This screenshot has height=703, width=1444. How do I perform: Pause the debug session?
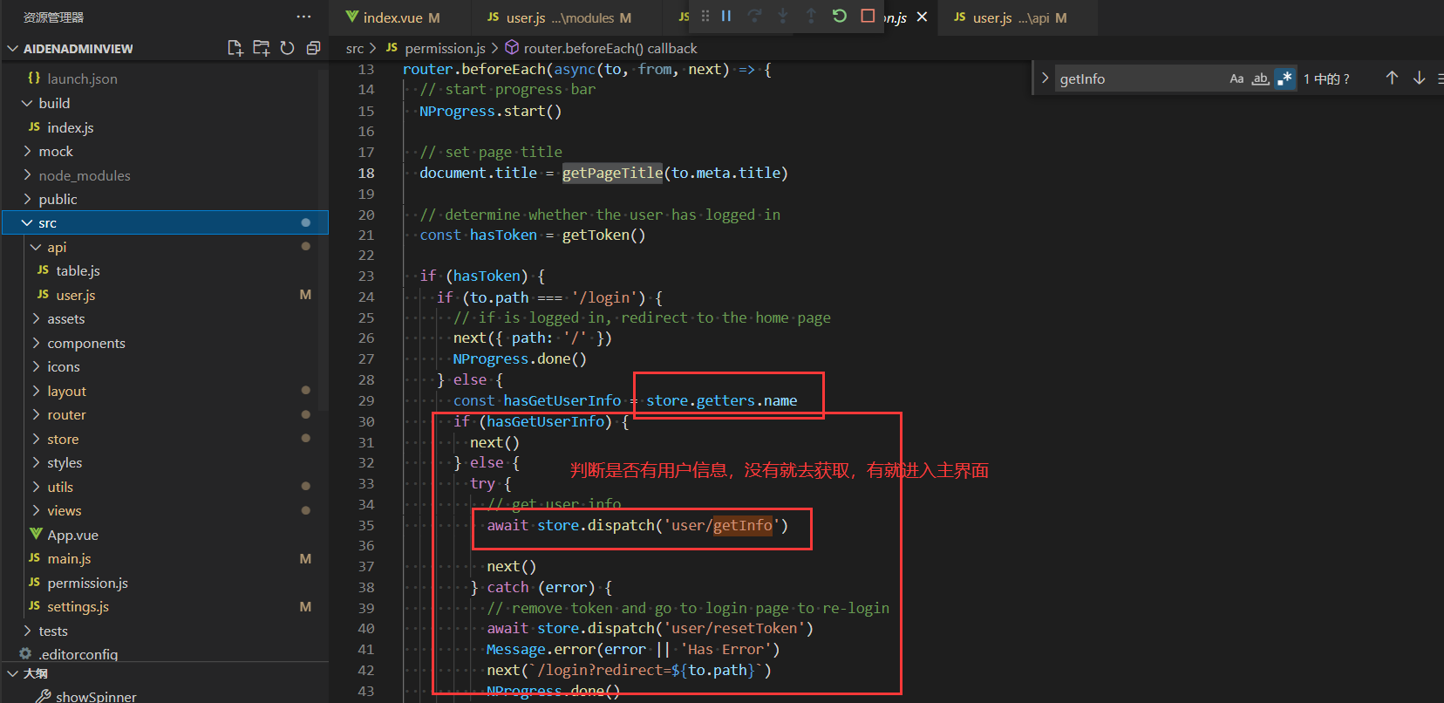(726, 16)
